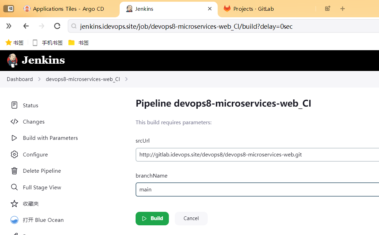Open the Status page icon in sidebar
Image resolution: width=379 pixels, height=235 pixels.
[x=14, y=105]
